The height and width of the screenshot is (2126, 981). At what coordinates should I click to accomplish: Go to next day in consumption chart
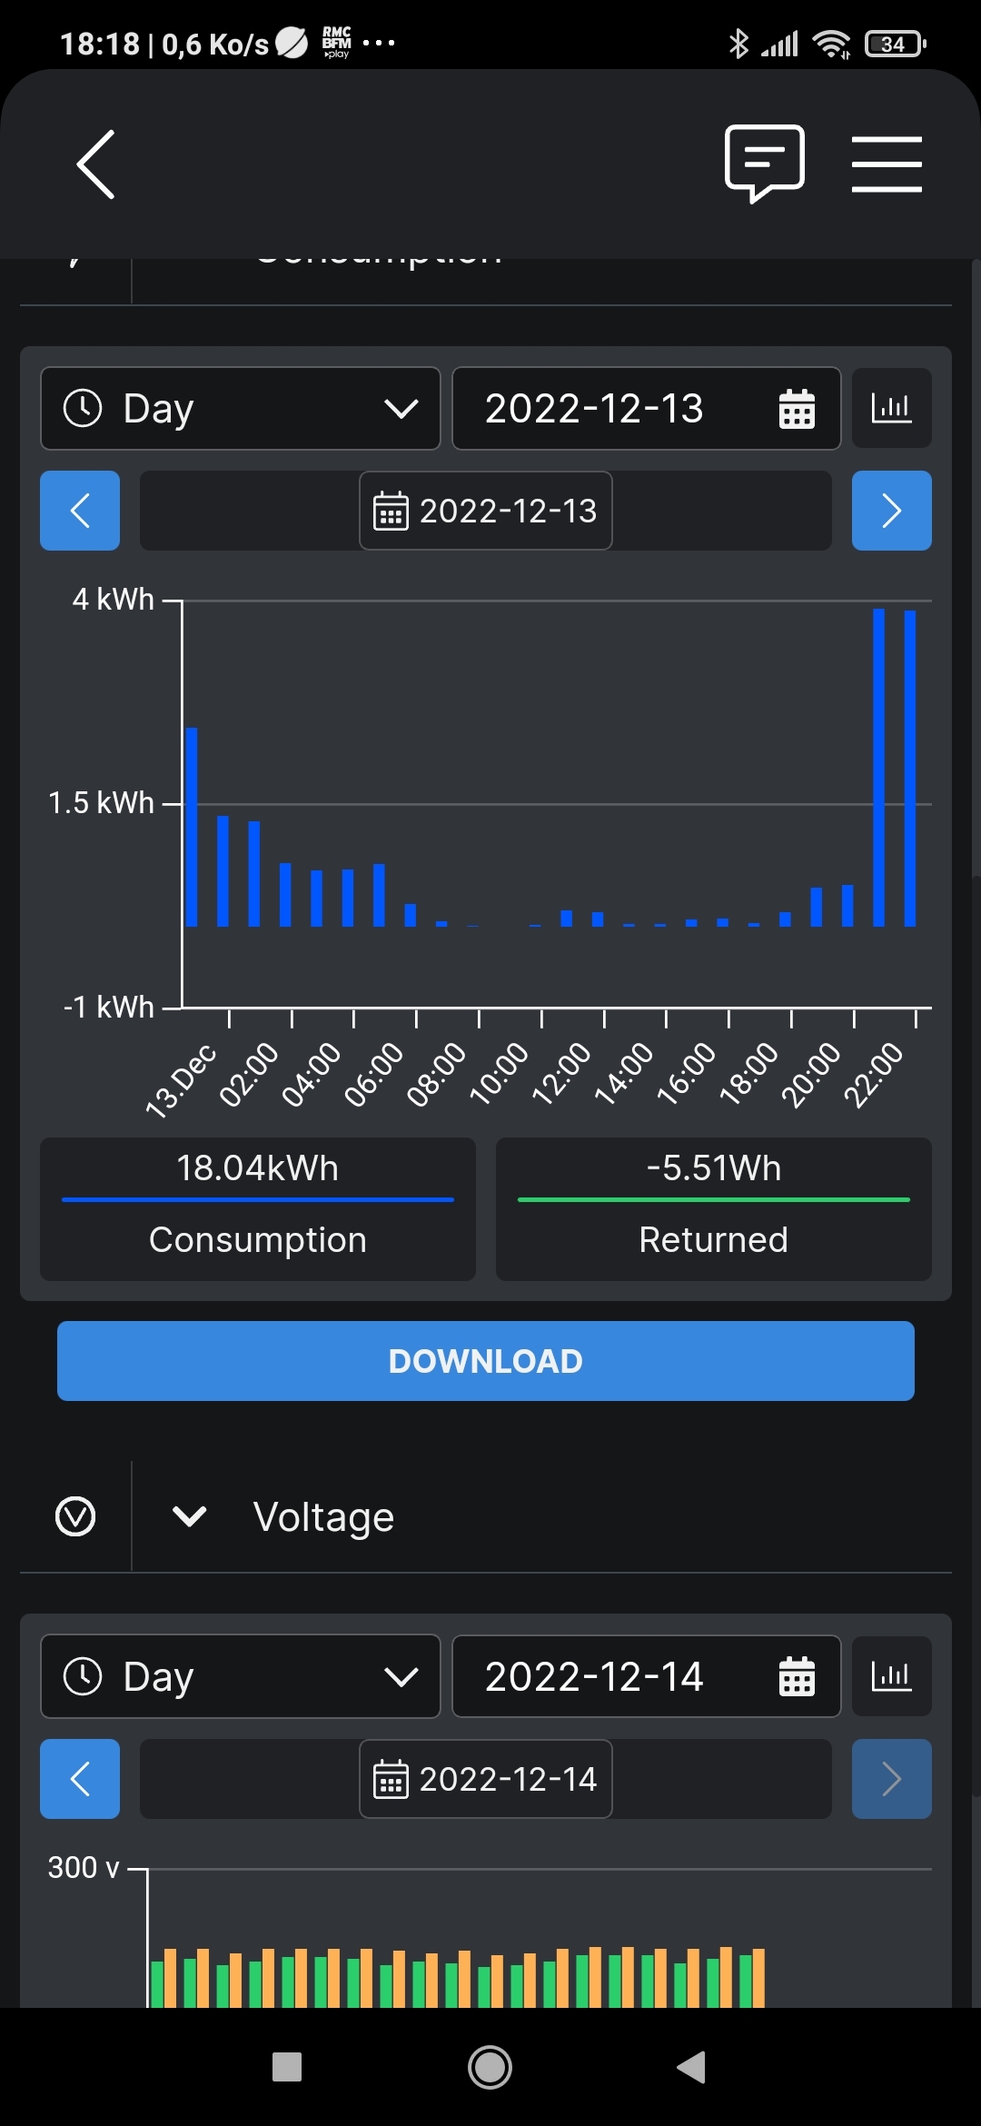891,511
